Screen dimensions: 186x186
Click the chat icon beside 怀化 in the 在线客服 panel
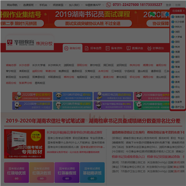pos(173,87)
